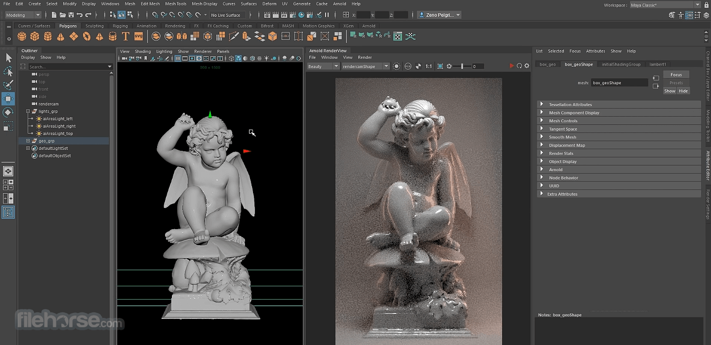
Task: Start render with red play icon
Action: tap(511, 66)
